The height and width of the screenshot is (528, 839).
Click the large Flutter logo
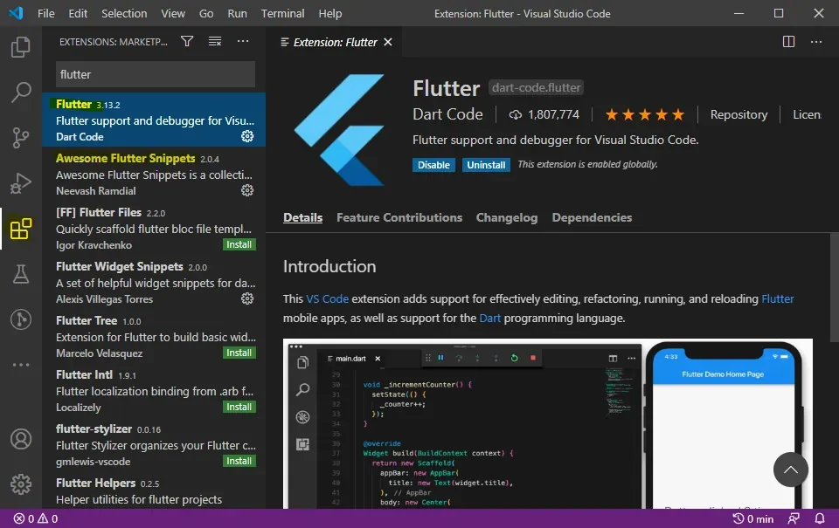coord(339,130)
